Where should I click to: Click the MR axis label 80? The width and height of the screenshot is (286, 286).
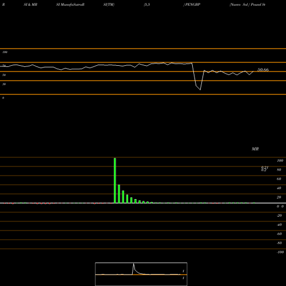(x=279, y=170)
